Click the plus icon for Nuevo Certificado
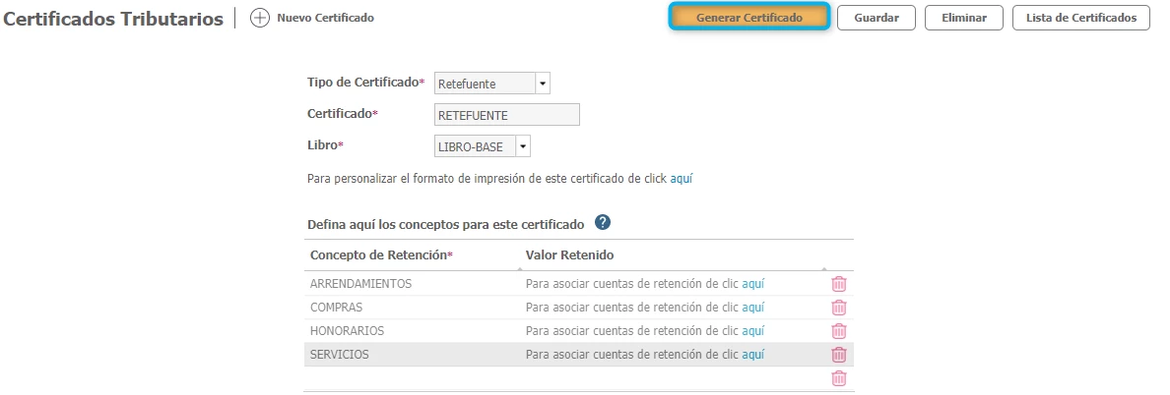 tap(260, 18)
